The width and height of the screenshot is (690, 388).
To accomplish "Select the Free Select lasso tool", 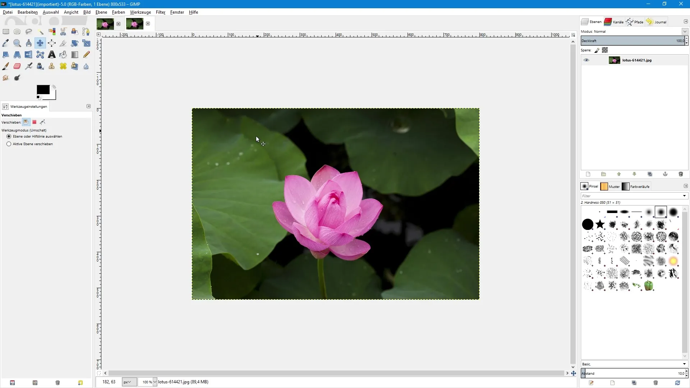I will coord(29,32).
